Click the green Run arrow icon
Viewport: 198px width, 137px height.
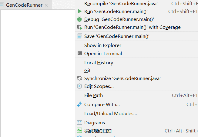[x=79, y=11]
